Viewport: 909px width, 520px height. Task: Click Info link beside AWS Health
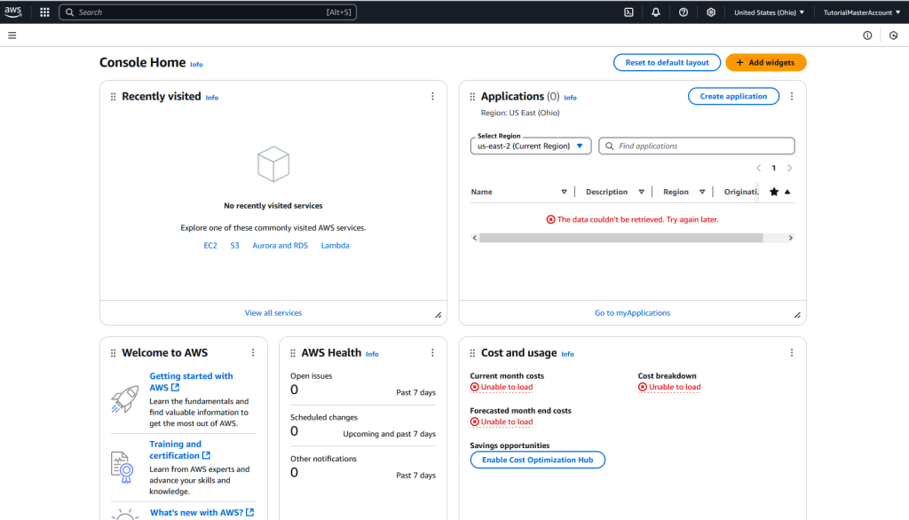(x=372, y=354)
